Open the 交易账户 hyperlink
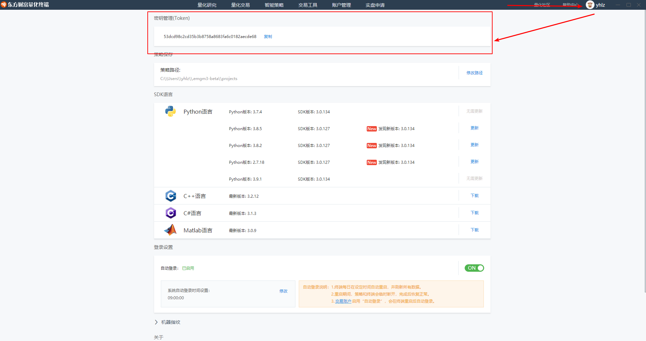Image resolution: width=646 pixels, height=341 pixels. click(x=343, y=301)
